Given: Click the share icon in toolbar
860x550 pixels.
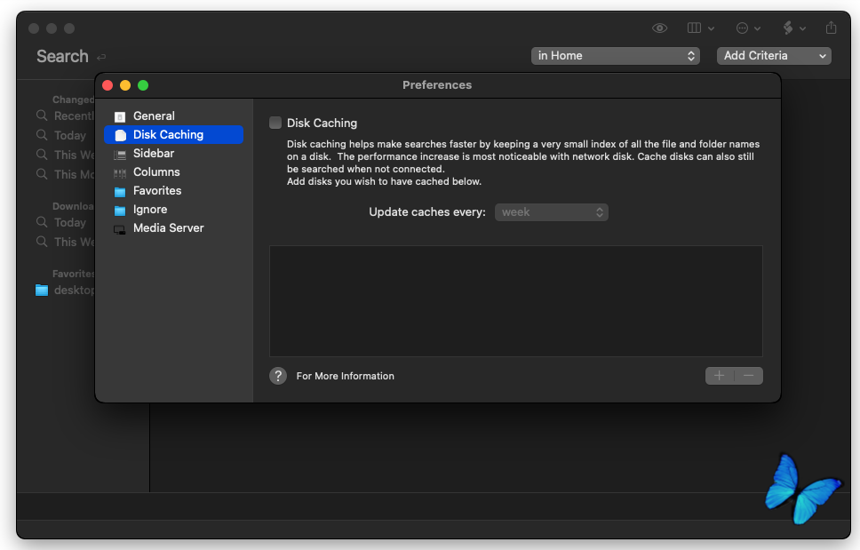Looking at the screenshot, I should click(832, 28).
